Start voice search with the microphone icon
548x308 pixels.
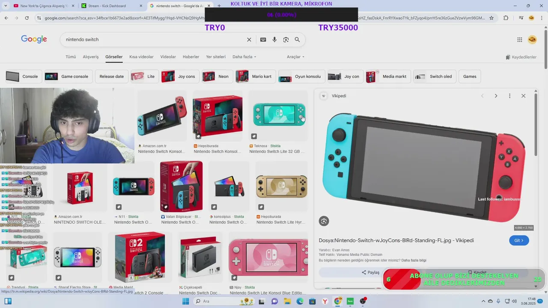tap(274, 39)
